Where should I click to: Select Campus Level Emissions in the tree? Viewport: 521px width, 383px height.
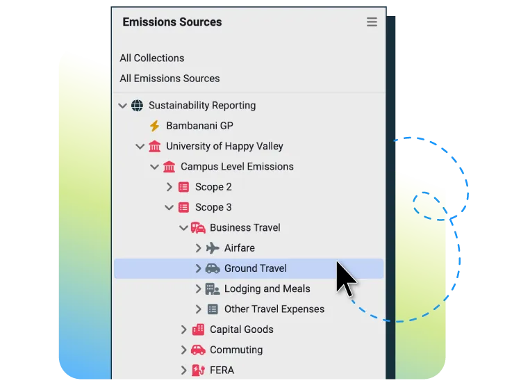[237, 167]
